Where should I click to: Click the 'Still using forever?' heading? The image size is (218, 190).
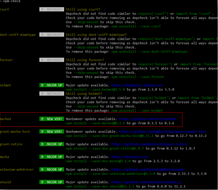click(x=85, y=60)
